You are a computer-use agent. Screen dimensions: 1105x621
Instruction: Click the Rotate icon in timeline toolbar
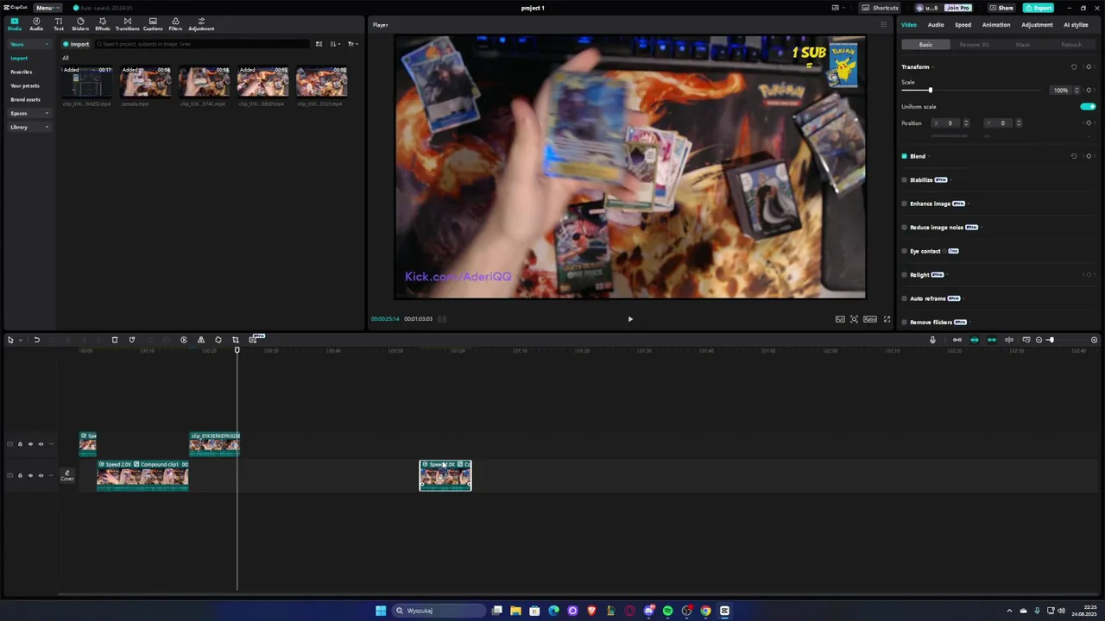point(218,340)
